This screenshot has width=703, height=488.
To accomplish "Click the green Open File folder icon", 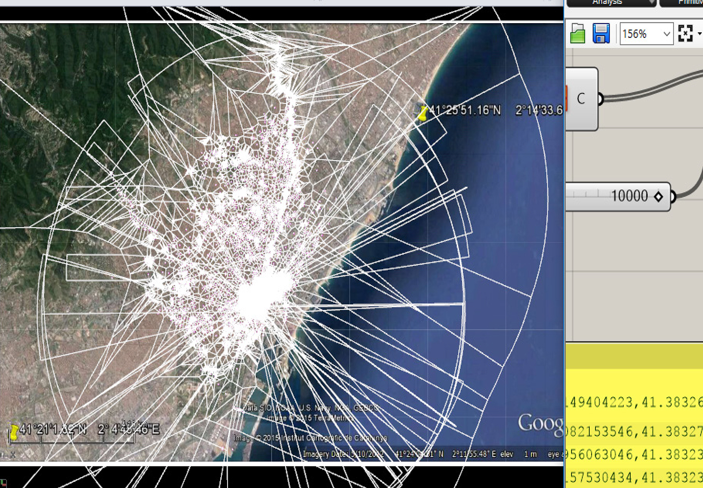I will point(578,34).
